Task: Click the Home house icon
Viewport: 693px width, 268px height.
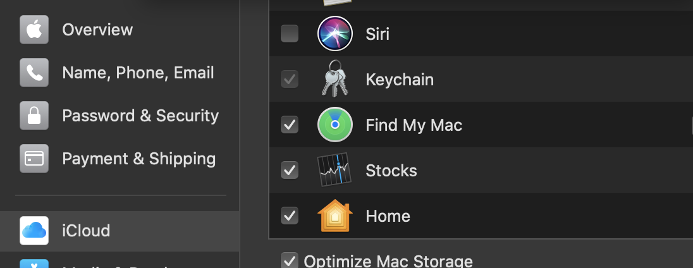Action: tap(334, 216)
